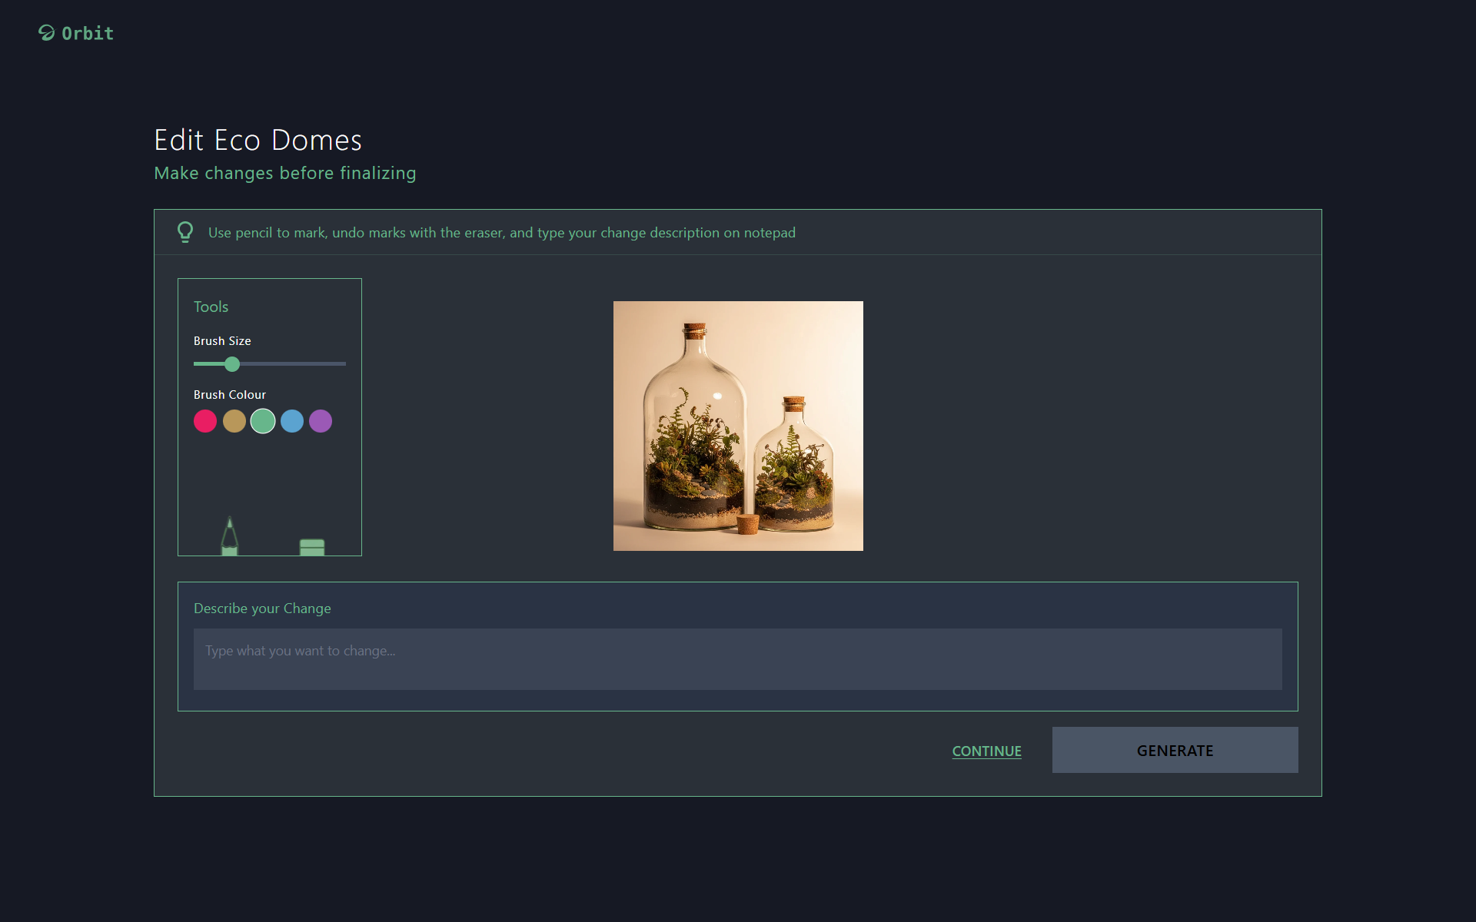1476x922 pixels.
Task: Choose the pink brush colour
Action: (205, 421)
